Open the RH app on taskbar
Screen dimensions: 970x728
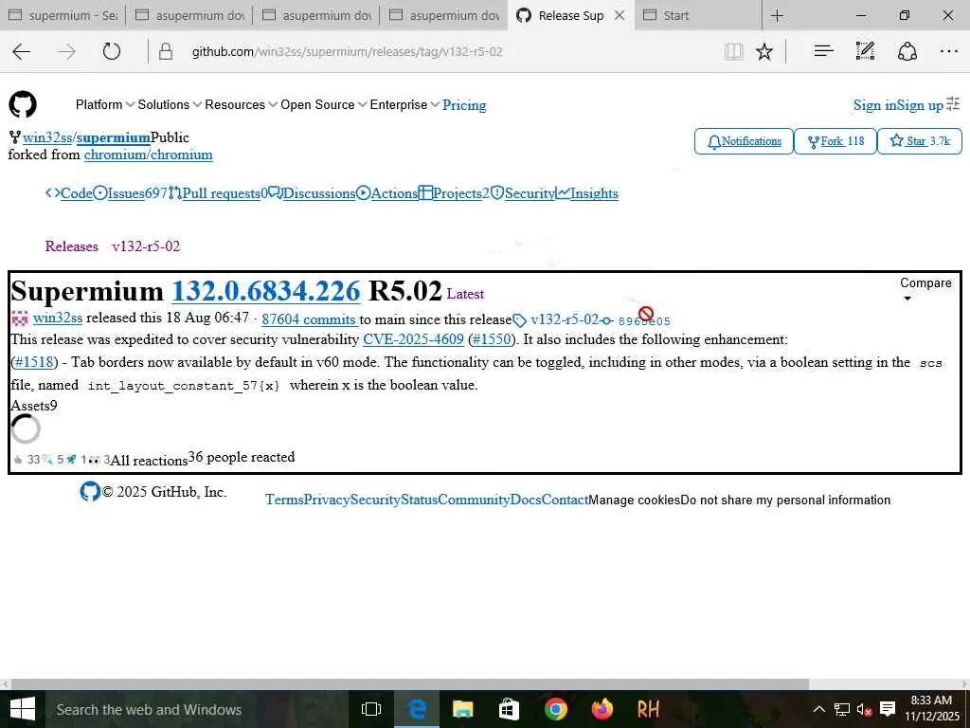(x=648, y=709)
